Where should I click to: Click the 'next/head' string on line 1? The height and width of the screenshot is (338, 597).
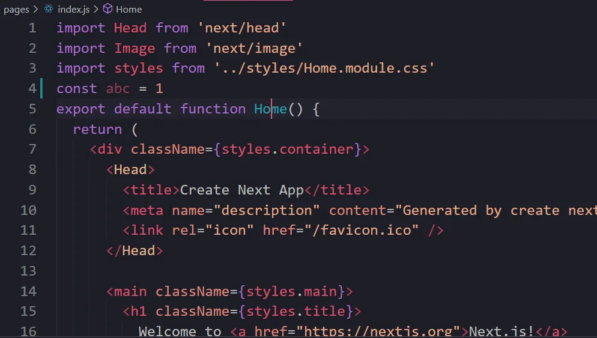pyautogui.click(x=242, y=28)
